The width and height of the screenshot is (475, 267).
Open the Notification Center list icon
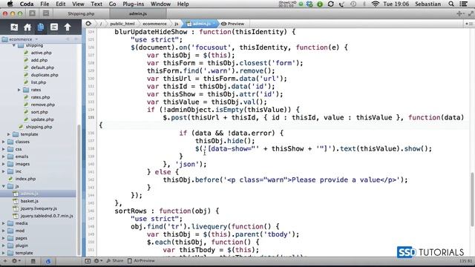pyautogui.click(x=463, y=4)
